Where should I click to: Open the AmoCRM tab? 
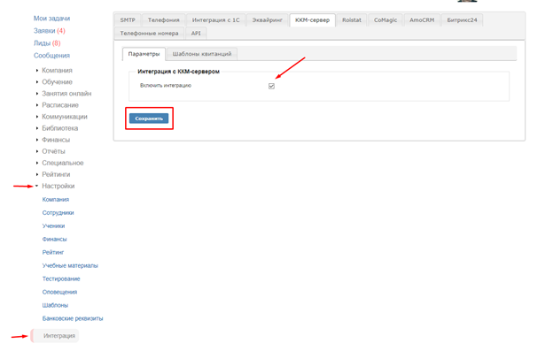tap(422, 20)
